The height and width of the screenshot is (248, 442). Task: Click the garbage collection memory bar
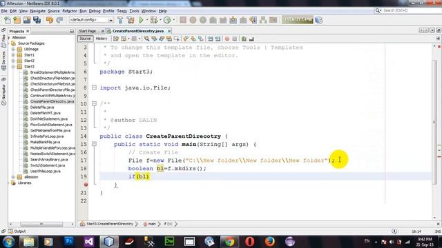tap(298, 20)
